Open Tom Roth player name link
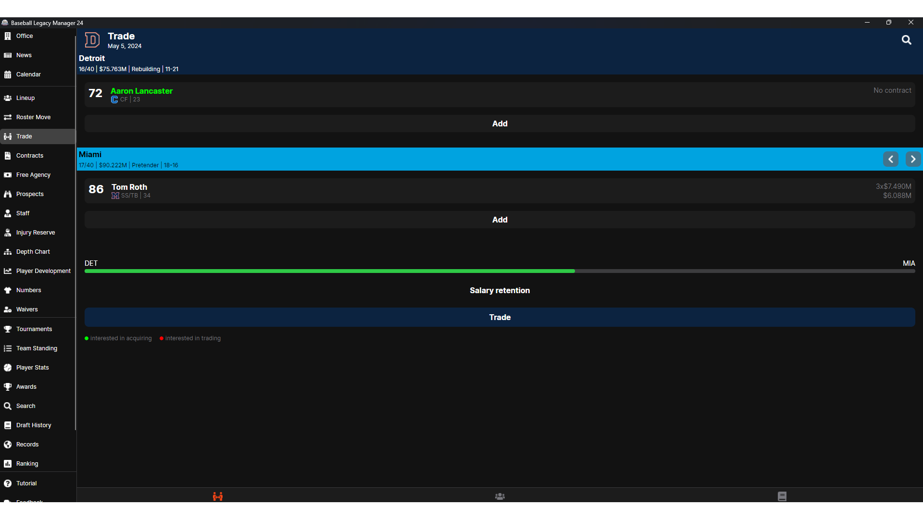 click(129, 187)
